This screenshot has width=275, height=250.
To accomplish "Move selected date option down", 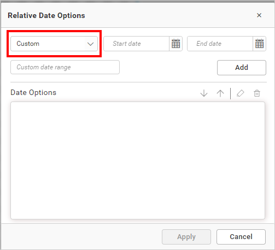I will pyautogui.click(x=204, y=93).
